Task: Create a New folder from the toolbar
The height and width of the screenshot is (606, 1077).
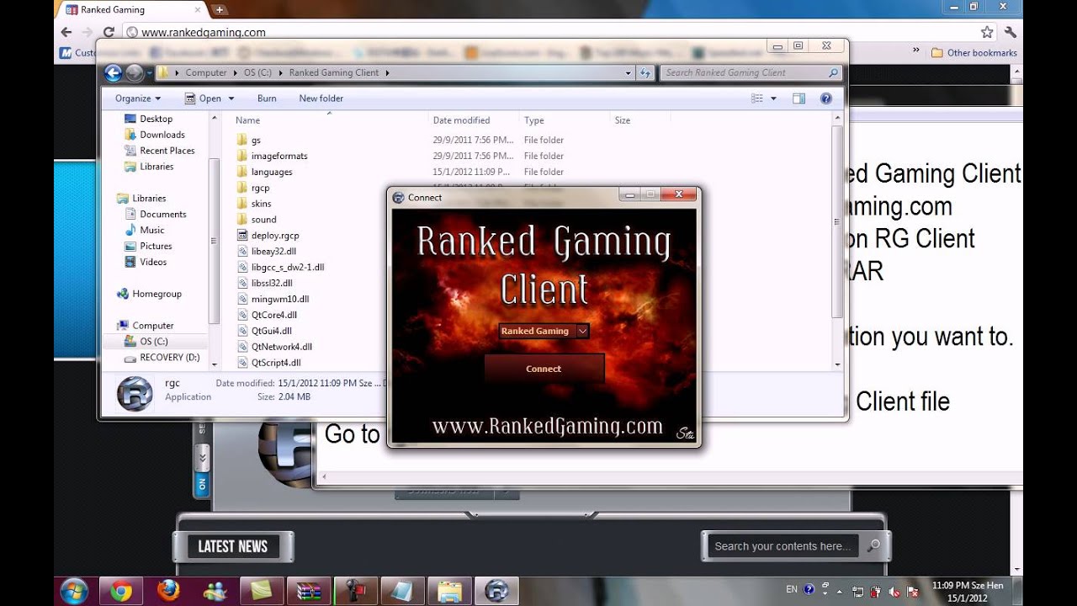Action: click(x=321, y=98)
